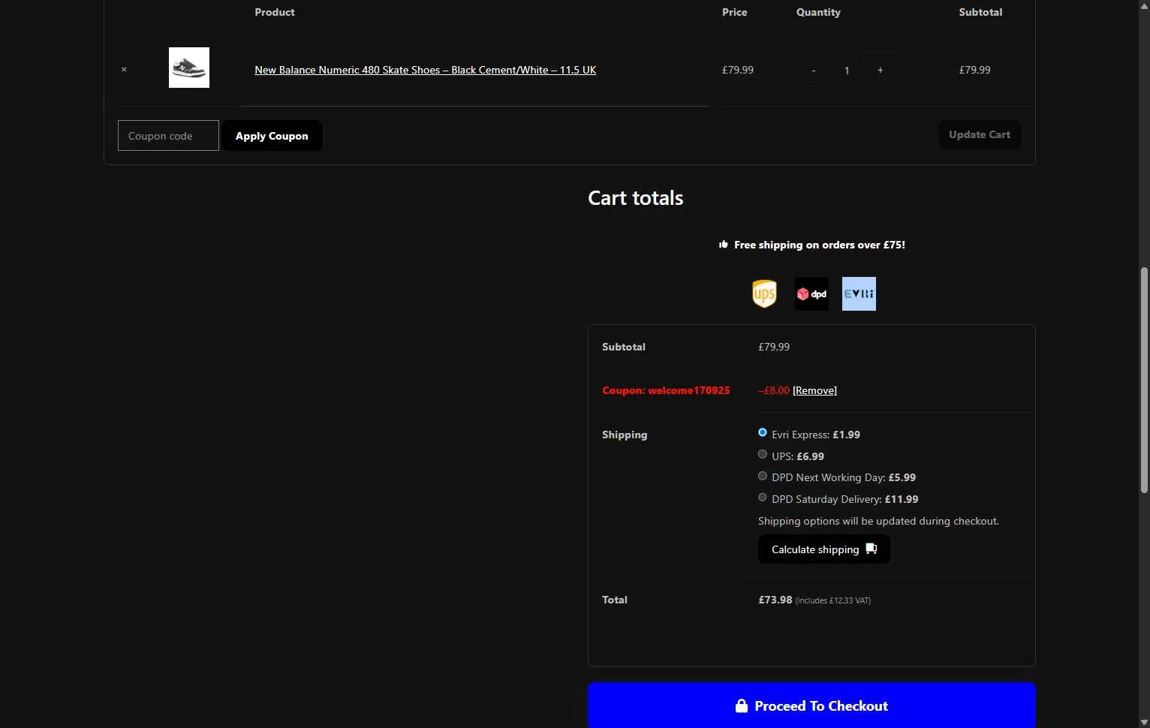
Task: Open the Calculate shipping button
Action: (x=823, y=549)
